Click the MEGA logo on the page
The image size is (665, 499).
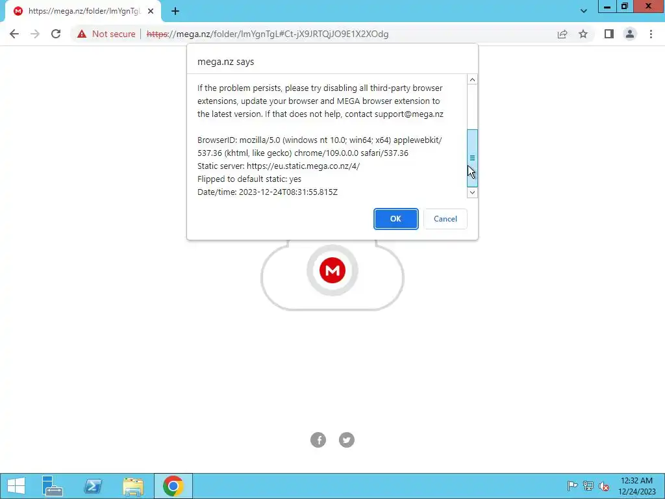332,270
